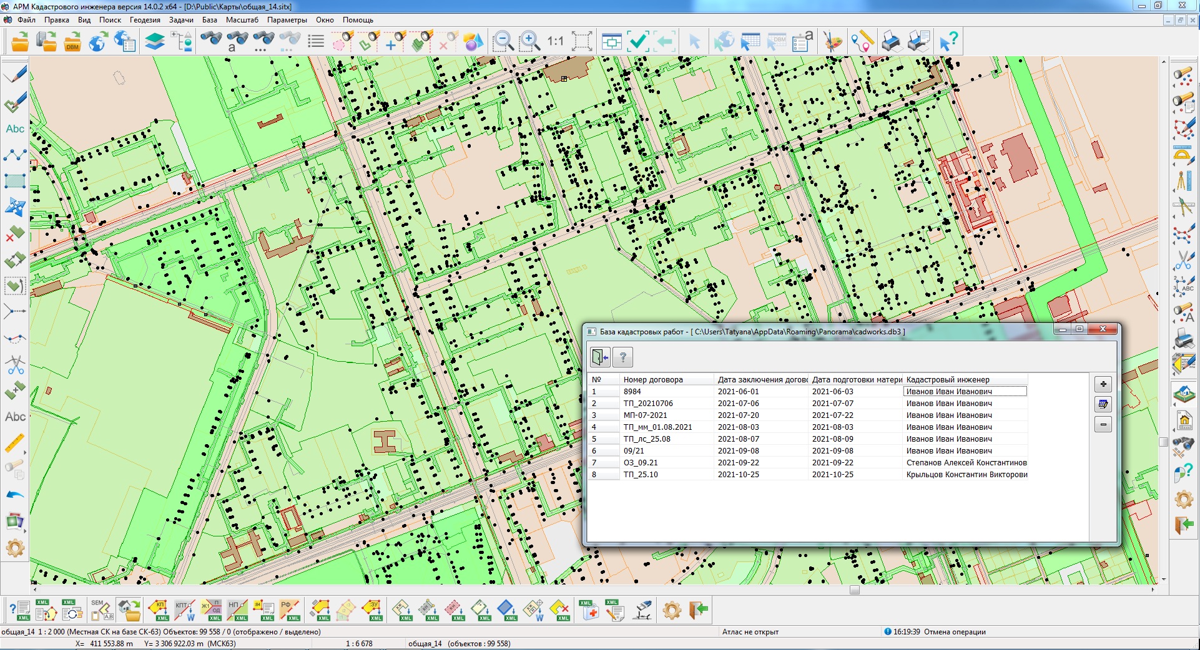This screenshot has width=1200, height=650.
Task: Select the arrow pointer tool
Action: (694, 42)
